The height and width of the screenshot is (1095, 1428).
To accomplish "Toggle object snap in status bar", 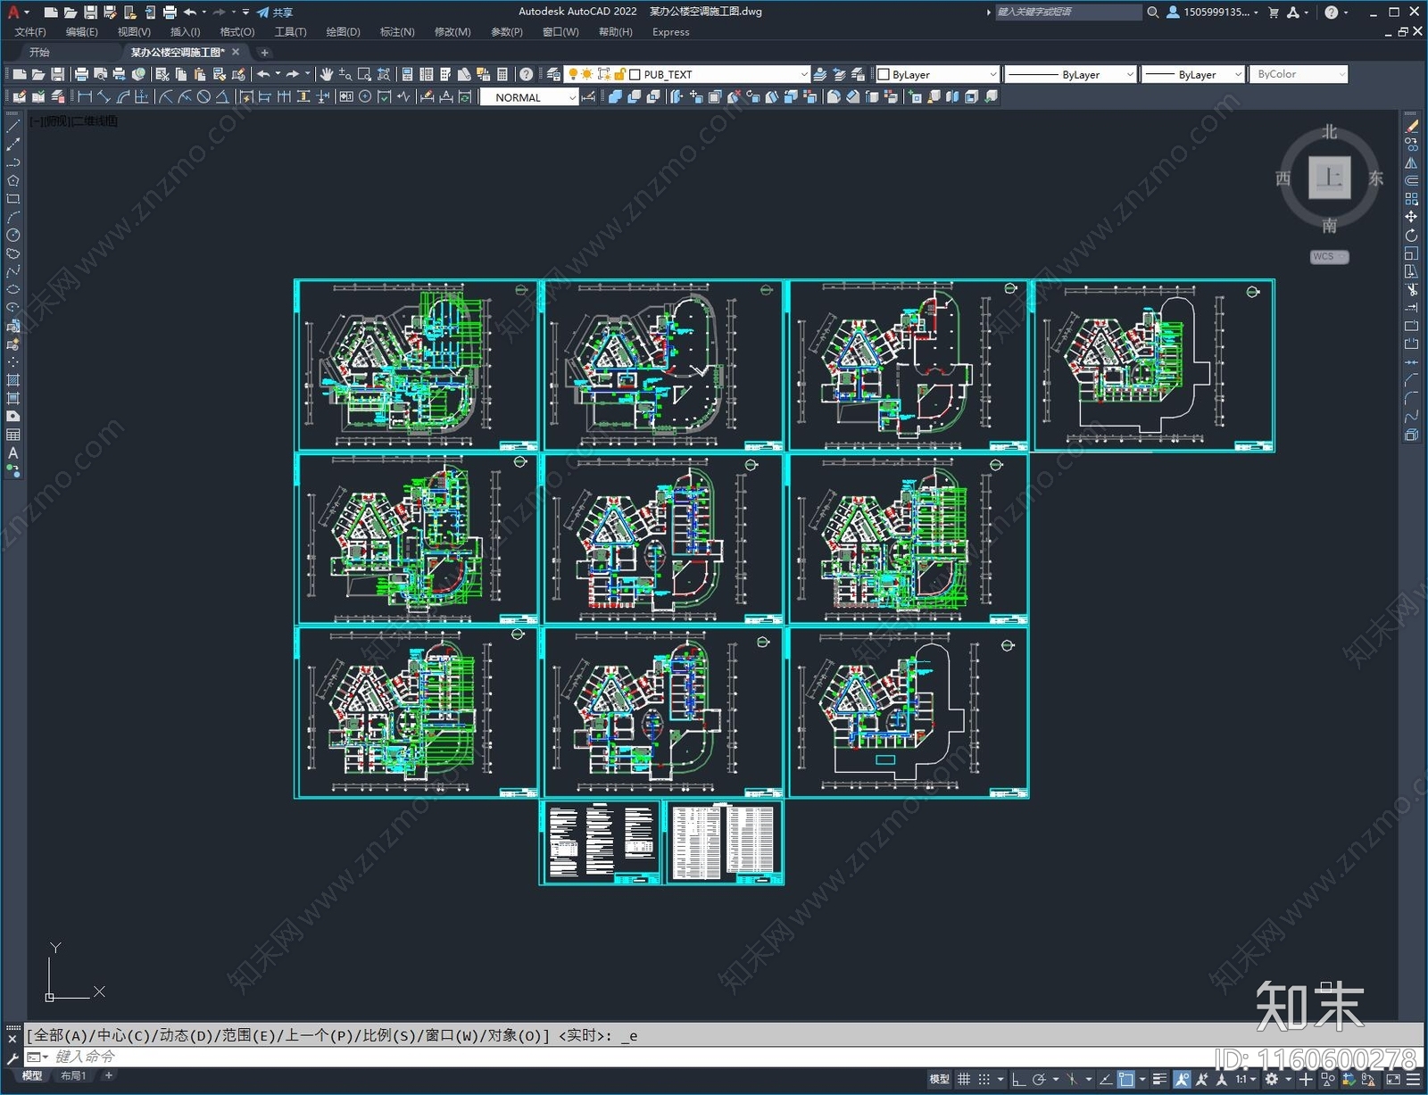I will point(1126,1079).
